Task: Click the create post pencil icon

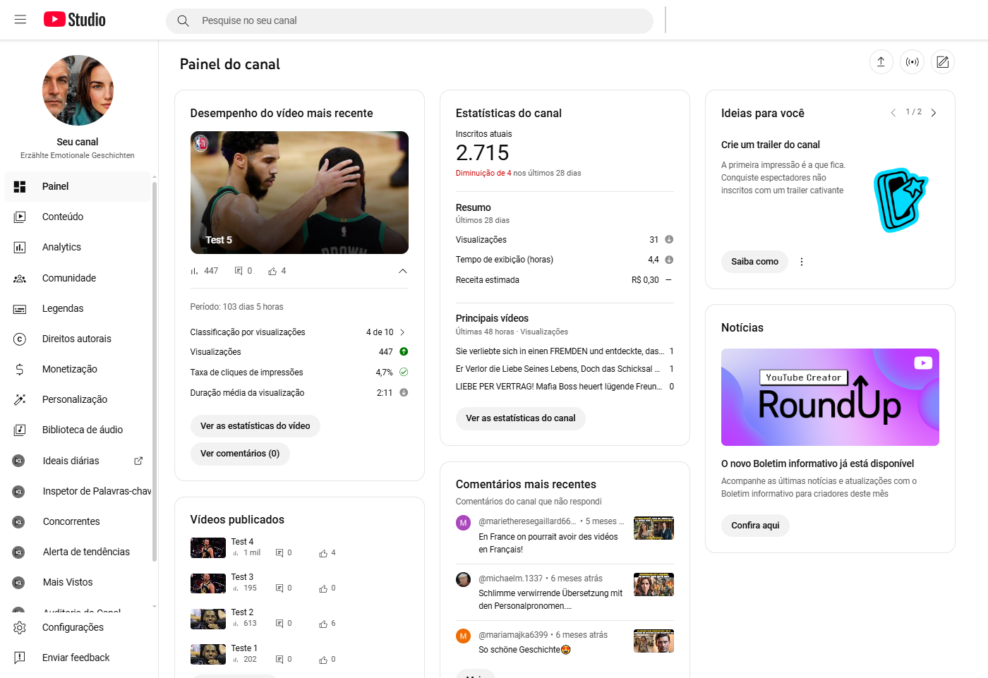Action: pyautogui.click(x=943, y=62)
